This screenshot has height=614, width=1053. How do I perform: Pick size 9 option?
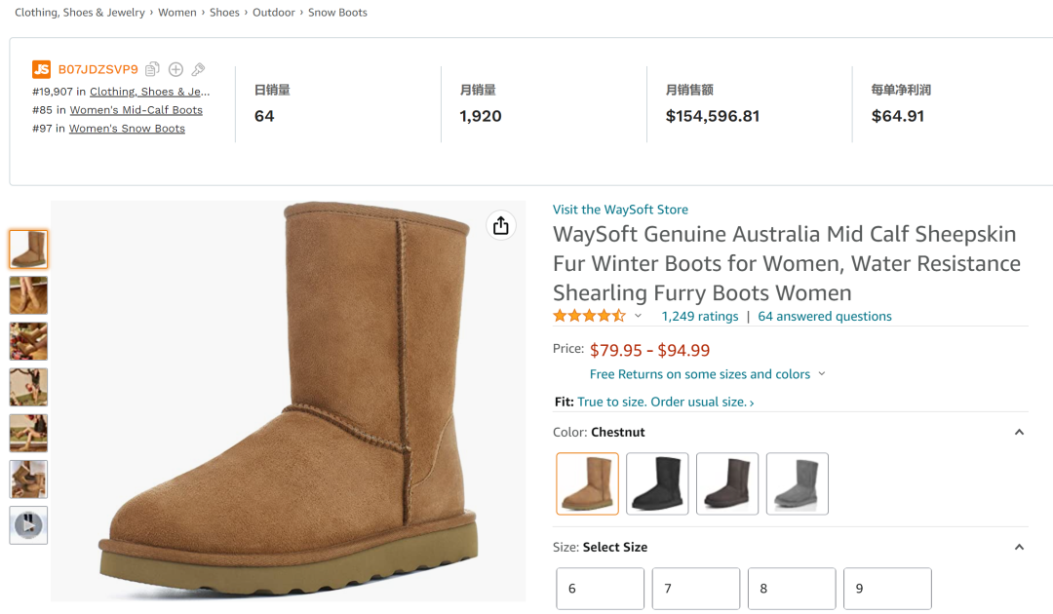coord(886,589)
